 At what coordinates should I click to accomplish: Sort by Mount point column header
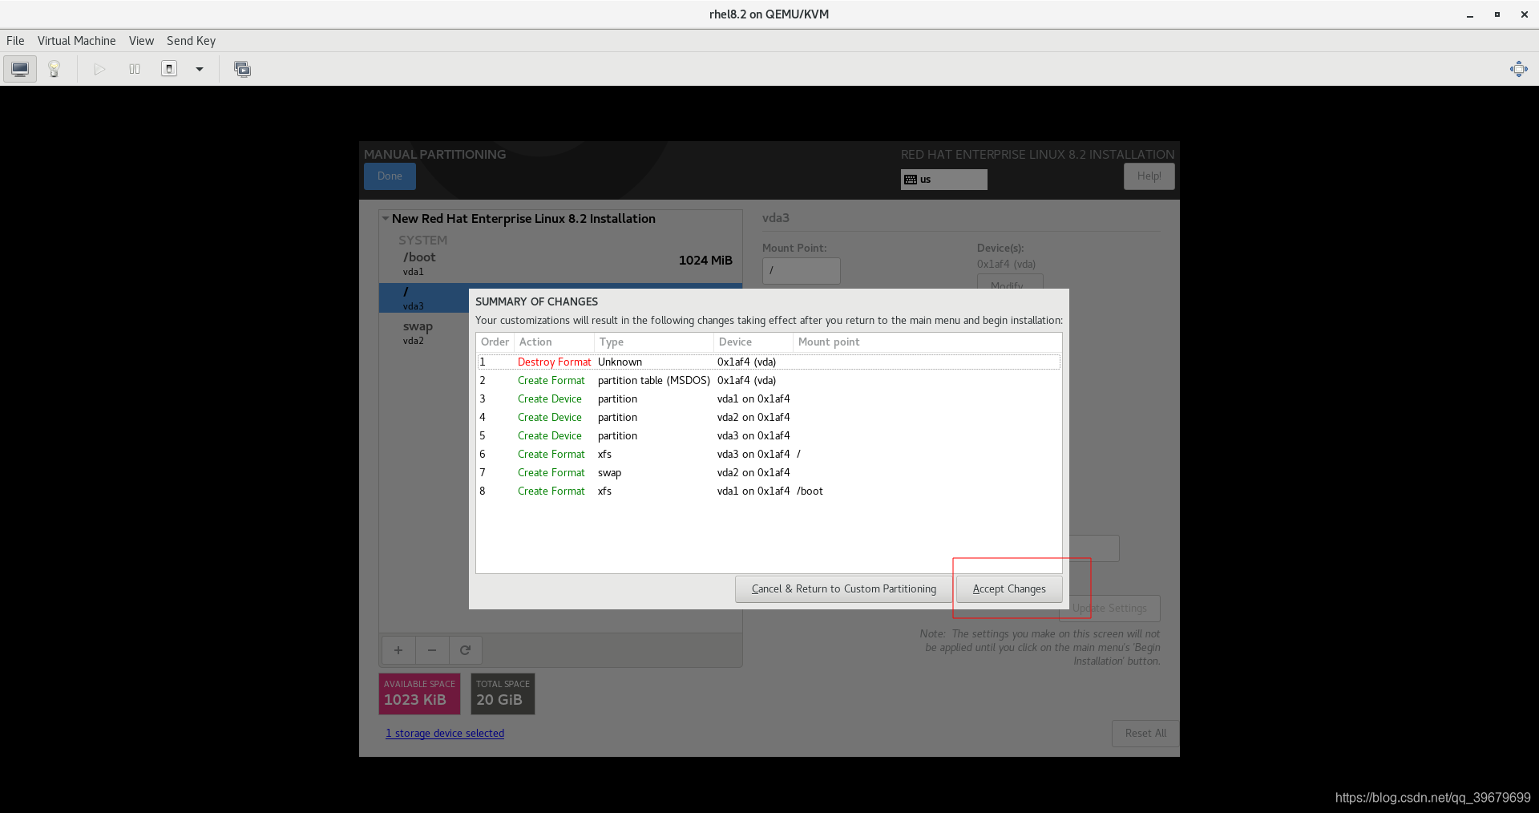click(x=927, y=342)
